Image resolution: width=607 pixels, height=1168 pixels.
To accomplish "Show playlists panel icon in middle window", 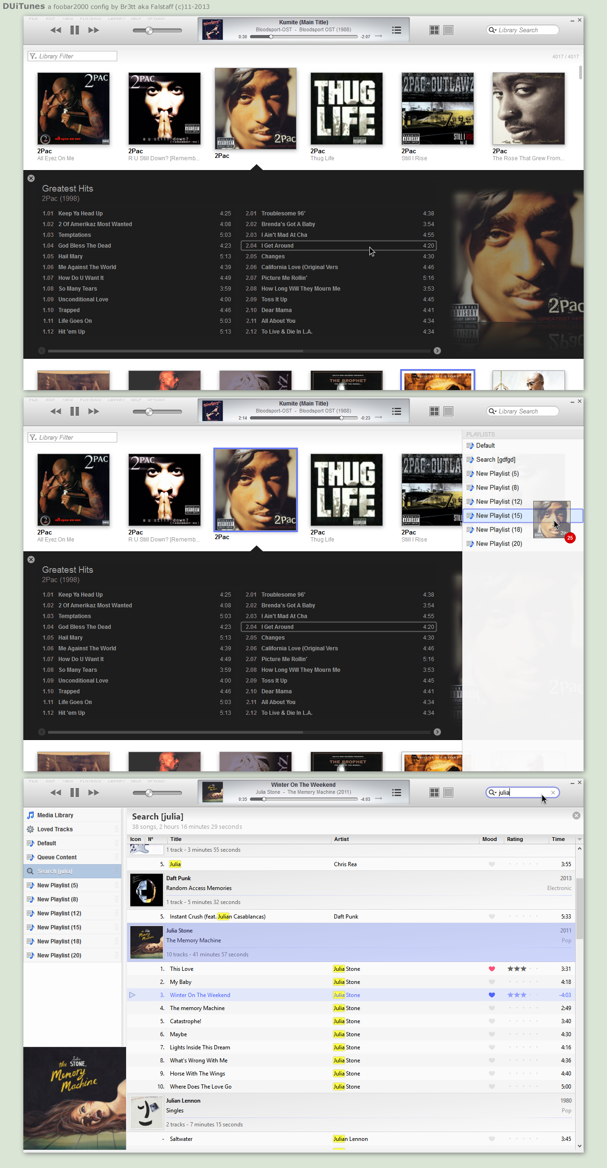I will tap(397, 412).
